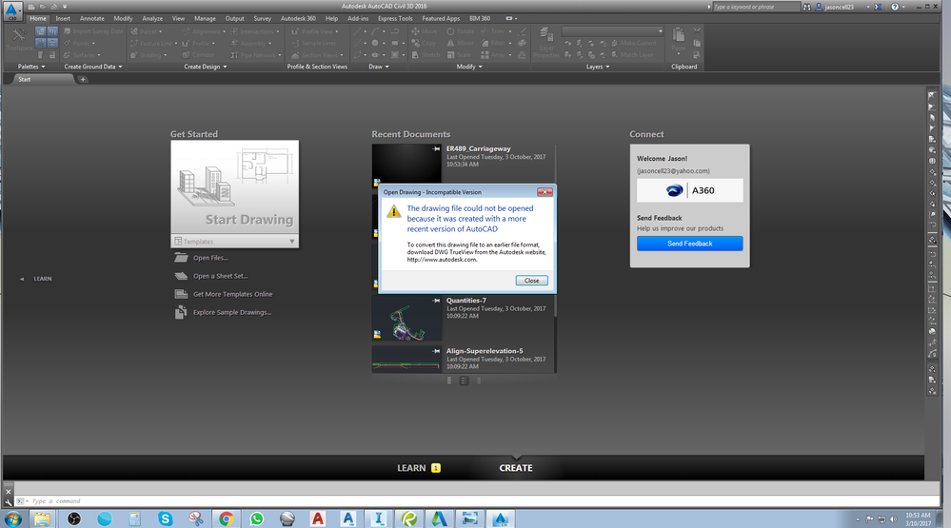This screenshot has width=951, height=528.
Task: Click Get More Templates Online
Action: (x=233, y=294)
